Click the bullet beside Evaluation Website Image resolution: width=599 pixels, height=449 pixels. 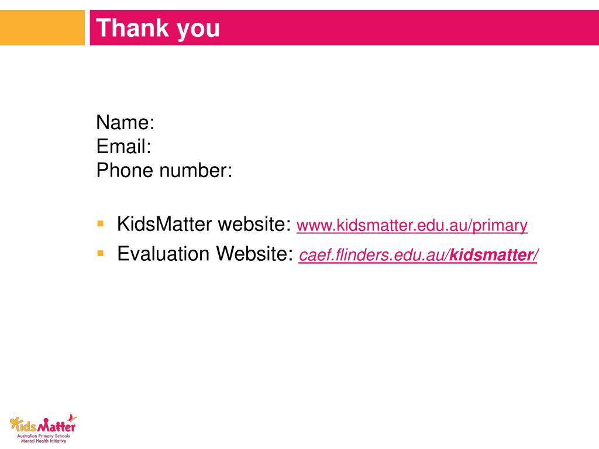pos(101,253)
